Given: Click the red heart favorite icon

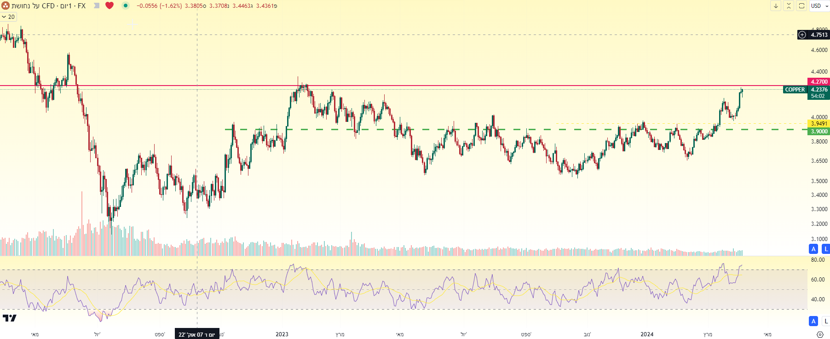Looking at the screenshot, I should tap(110, 6).
